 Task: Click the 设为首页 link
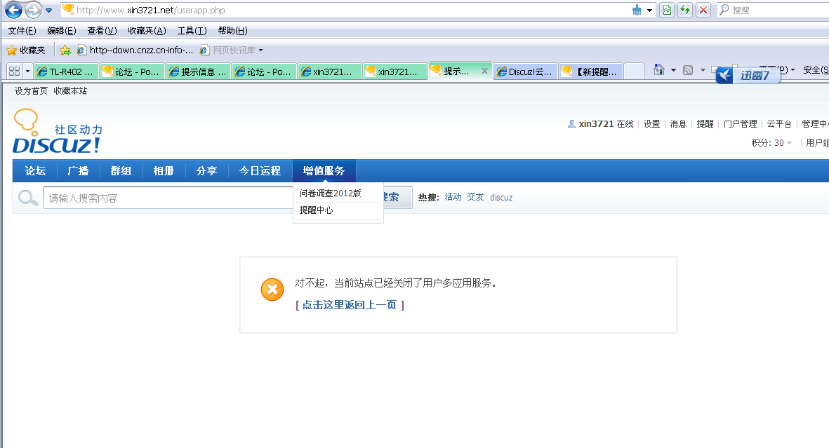(31, 91)
